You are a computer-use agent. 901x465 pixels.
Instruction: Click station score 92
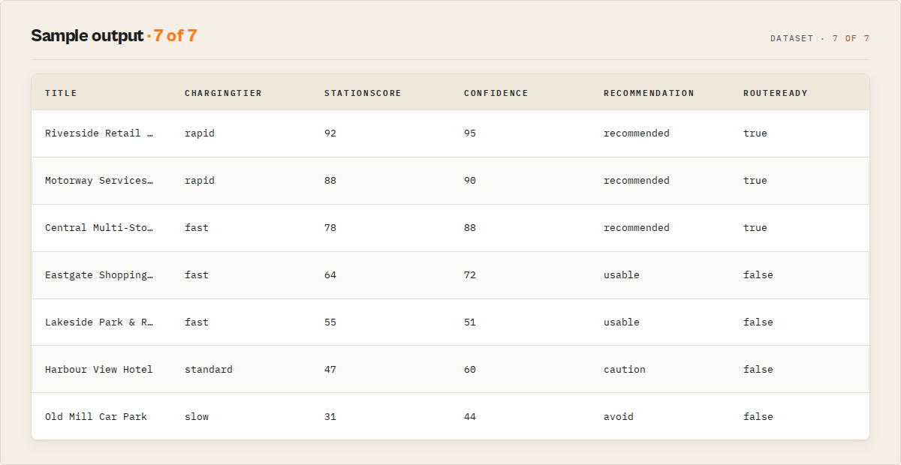(330, 133)
